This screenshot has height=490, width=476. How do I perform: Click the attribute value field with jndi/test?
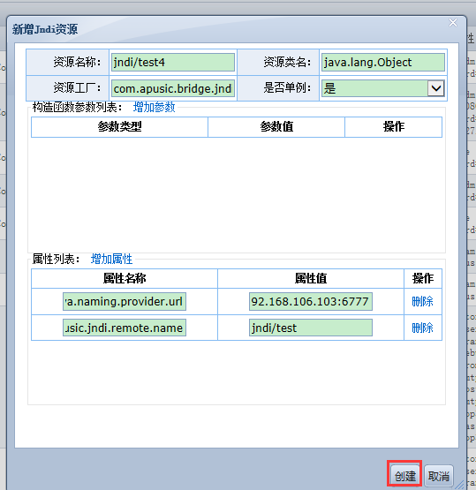311,328
